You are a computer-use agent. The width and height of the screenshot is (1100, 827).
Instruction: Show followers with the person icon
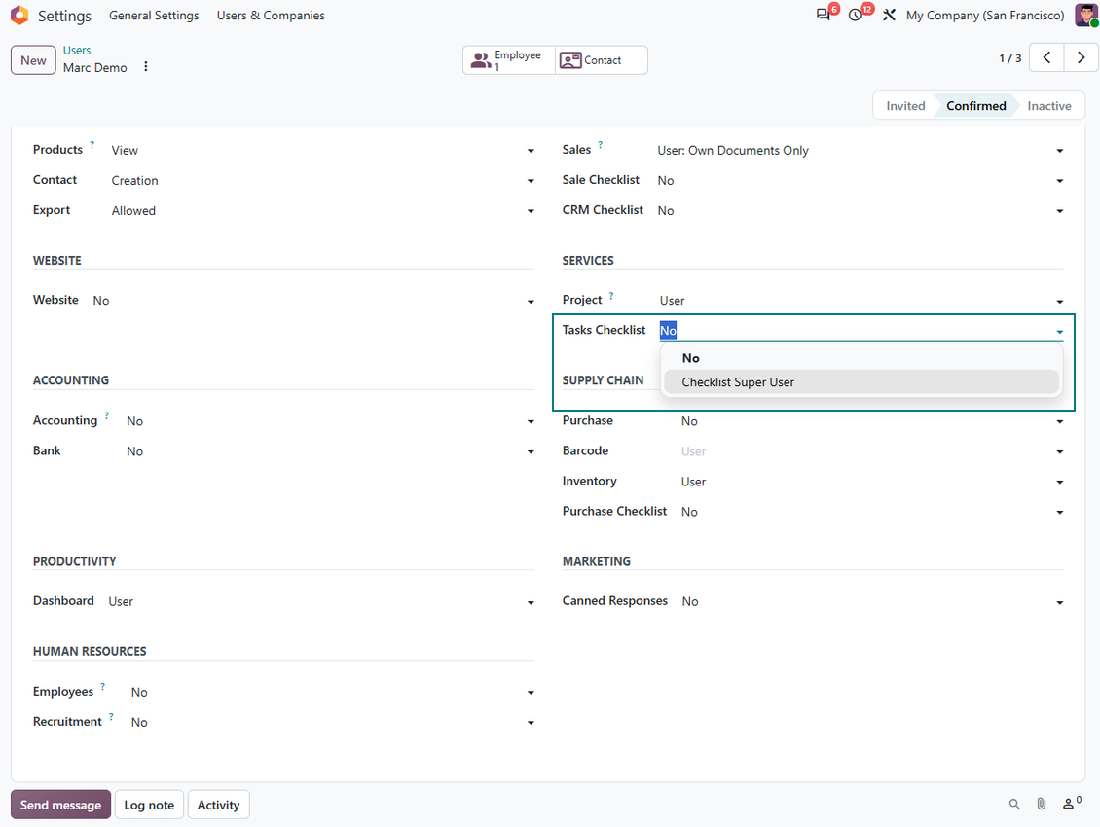[1071, 803]
